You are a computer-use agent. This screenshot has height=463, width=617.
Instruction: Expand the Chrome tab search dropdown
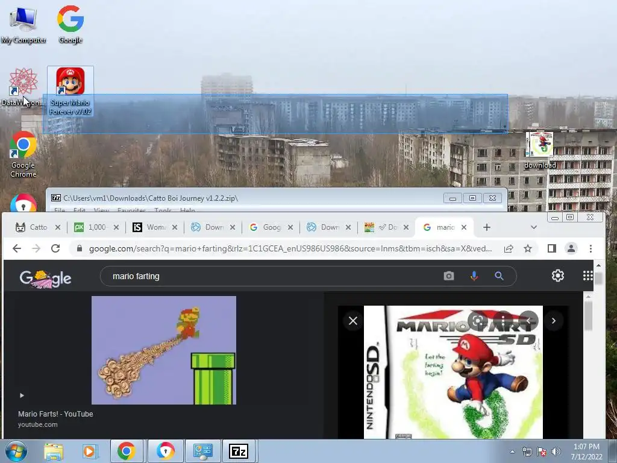click(534, 227)
